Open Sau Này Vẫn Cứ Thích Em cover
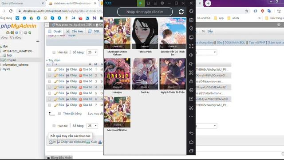This screenshot has height=160, width=284. click(173, 33)
